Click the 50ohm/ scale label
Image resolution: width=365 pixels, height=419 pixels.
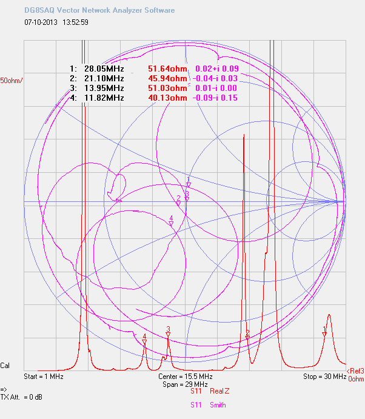[12, 81]
